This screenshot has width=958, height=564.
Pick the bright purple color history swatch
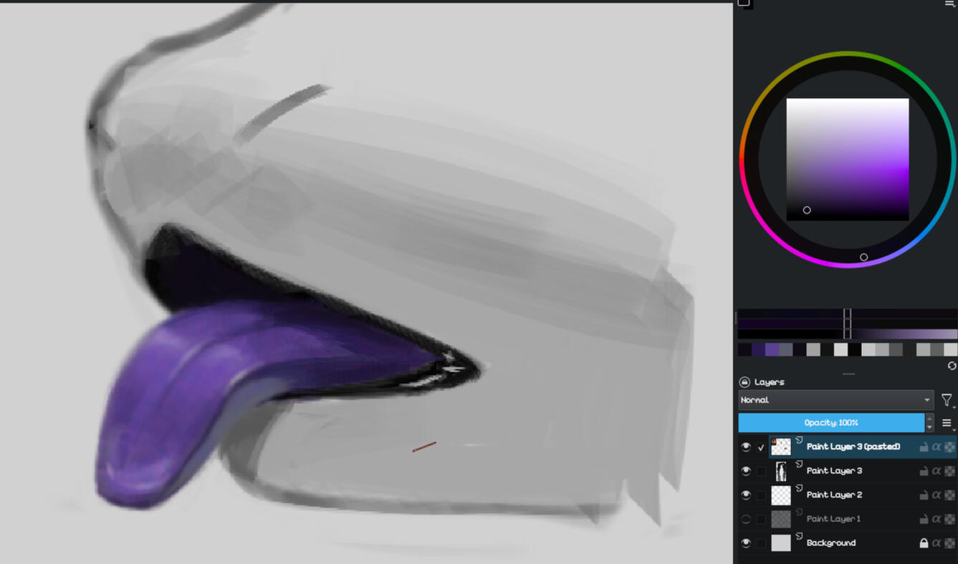point(772,350)
